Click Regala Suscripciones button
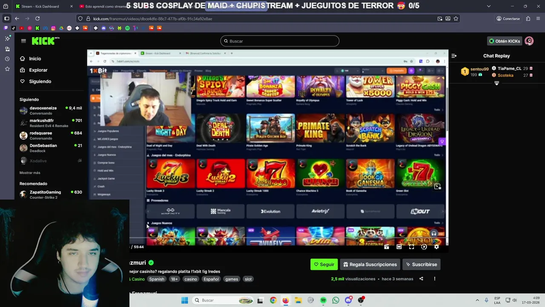Image resolution: width=545 pixels, height=307 pixels. click(x=370, y=264)
